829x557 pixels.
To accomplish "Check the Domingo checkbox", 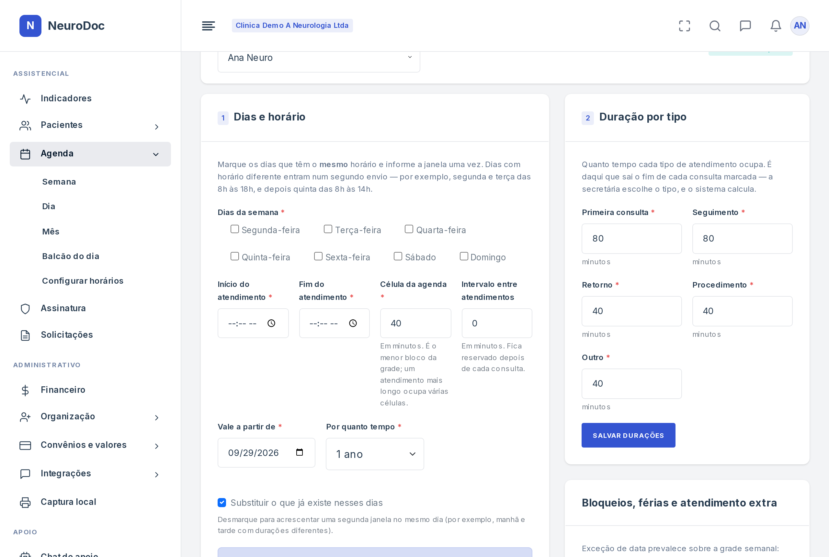I will 464,256.
